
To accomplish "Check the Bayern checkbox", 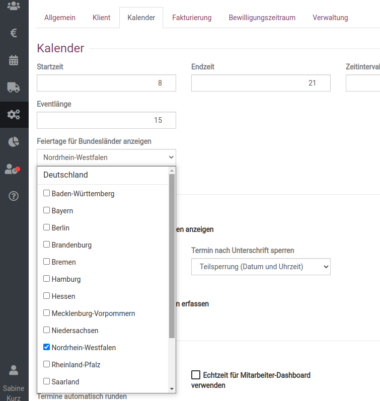I will pos(47,210).
